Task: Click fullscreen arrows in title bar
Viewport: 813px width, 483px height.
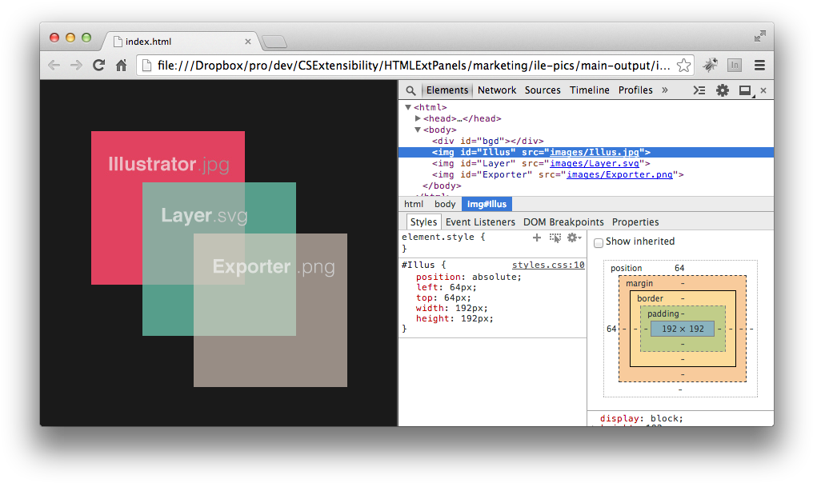Action: click(760, 36)
